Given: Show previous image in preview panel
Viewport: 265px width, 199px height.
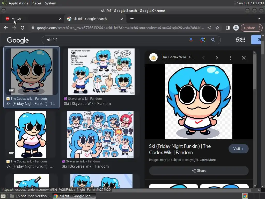Looking at the screenshot, I should [x=203, y=58].
